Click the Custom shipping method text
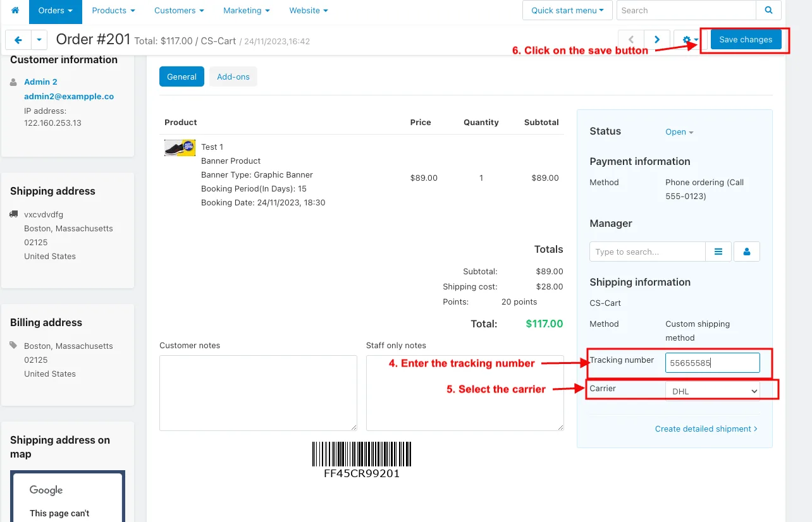 pyautogui.click(x=698, y=331)
